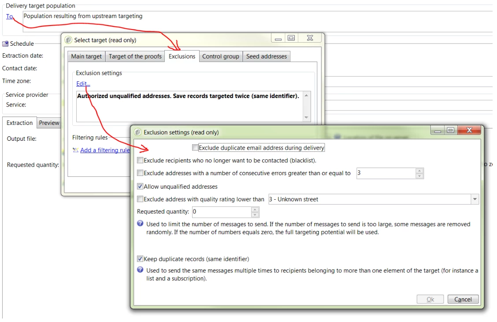Uncheck Keep duplicate records (same identifier)
This screenshot has height=322, width=497.
pyautogui.click(x=140, y=259)
